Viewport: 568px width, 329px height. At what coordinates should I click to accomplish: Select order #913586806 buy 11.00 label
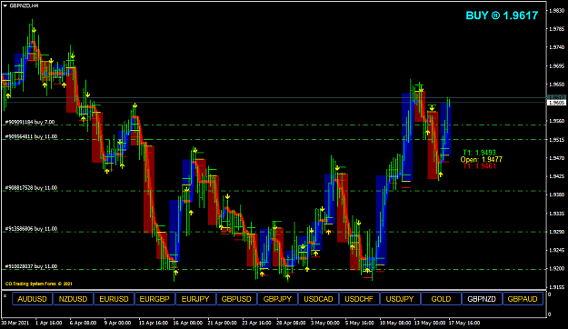[x=31, y=229]
